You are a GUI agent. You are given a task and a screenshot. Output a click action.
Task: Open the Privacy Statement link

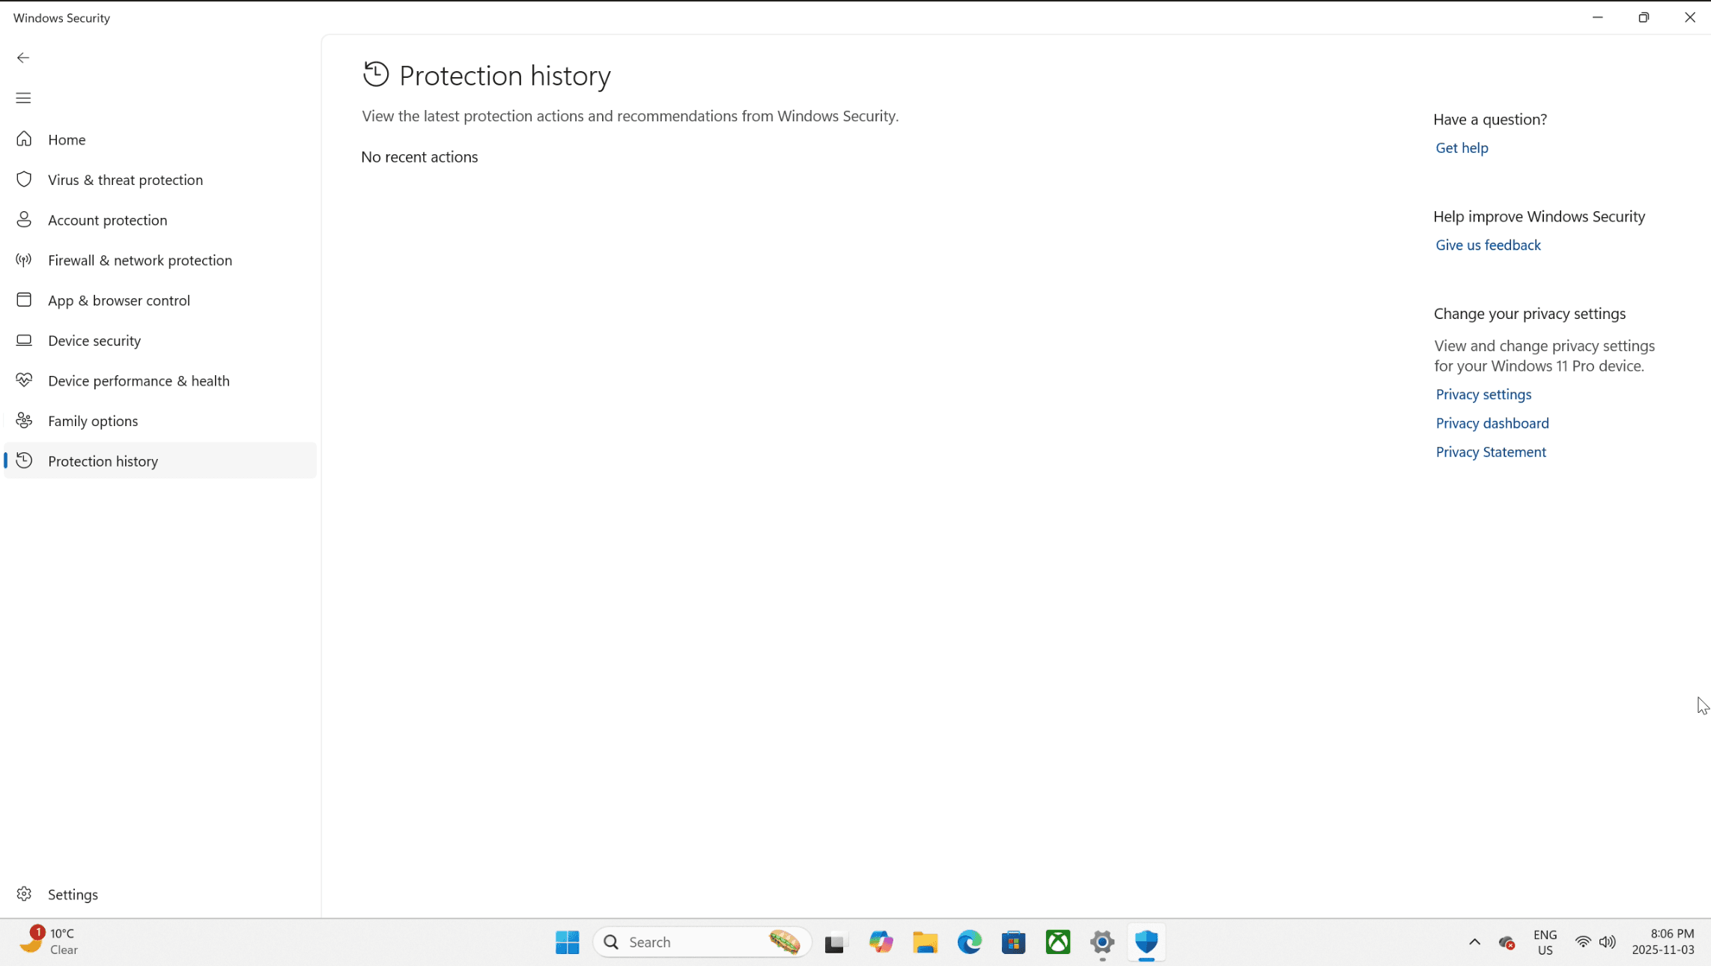(1490, 452)
